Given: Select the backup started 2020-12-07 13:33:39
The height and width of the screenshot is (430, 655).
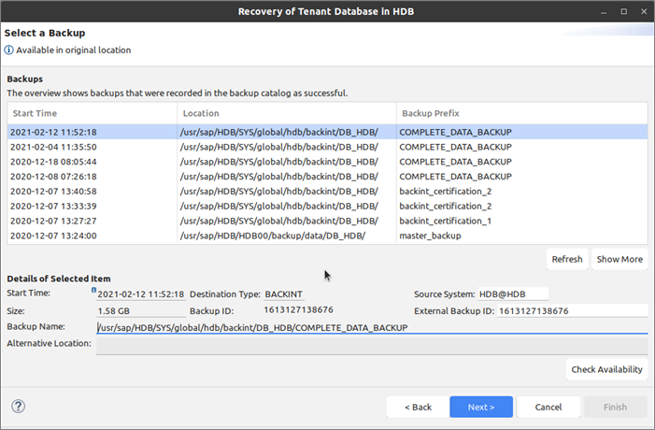Looking at the screenshot, I should pos(327,206).
